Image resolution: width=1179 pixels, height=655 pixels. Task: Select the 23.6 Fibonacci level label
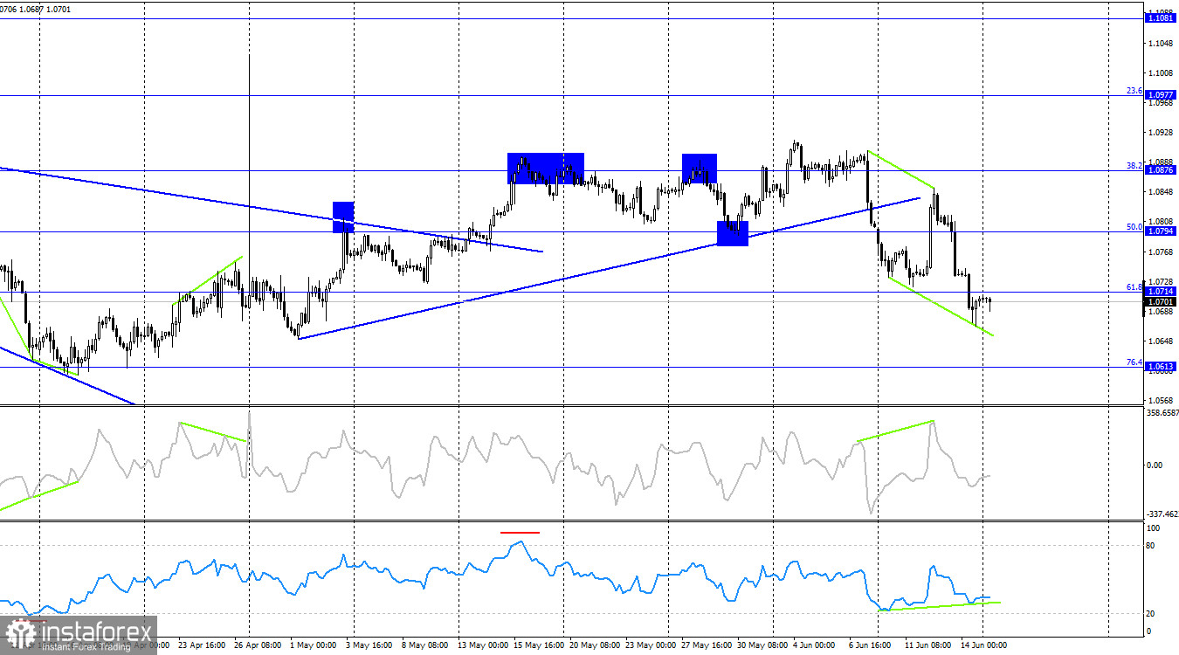click(1134, 90)
